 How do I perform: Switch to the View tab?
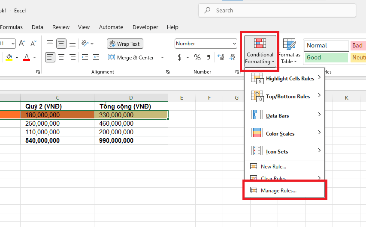(x=84, y=27)
